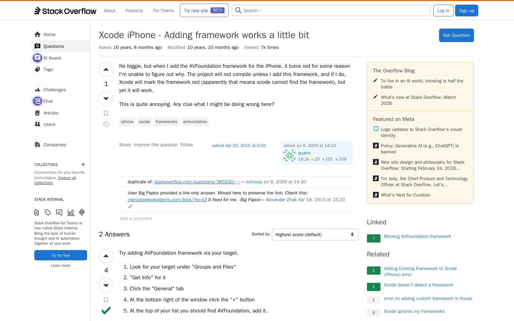Open the edited Apr 20, 2015 revision link

(x=239, y=146)
